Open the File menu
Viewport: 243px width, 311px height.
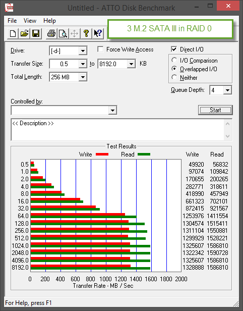coord(12,21)
